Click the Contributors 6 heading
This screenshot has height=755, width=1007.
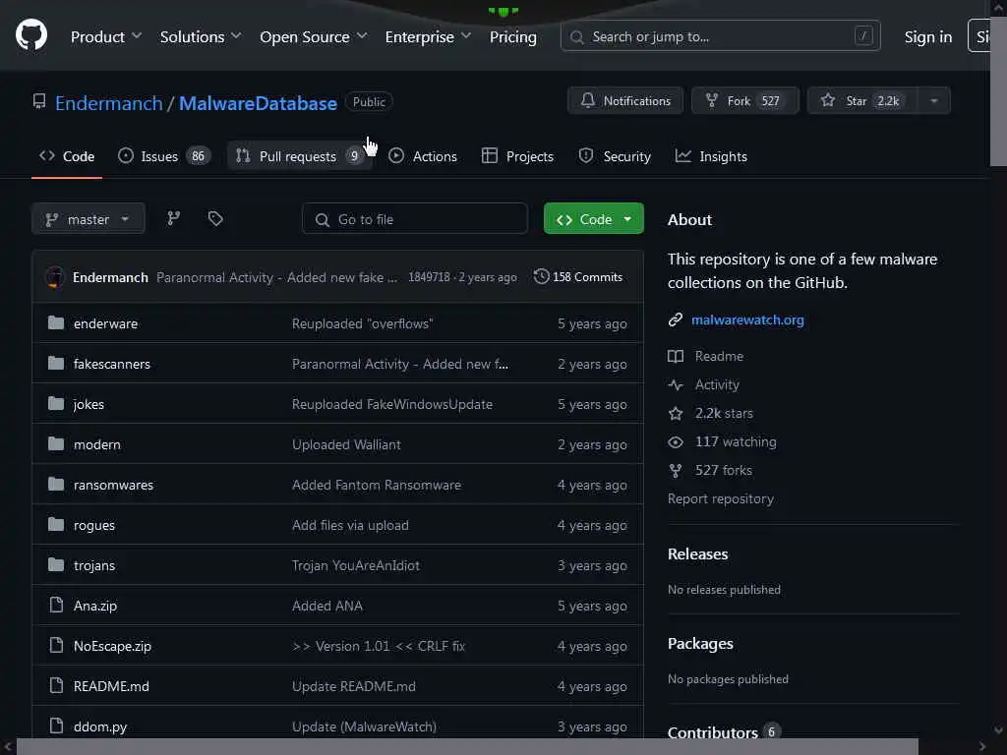click(x=724, y=731)
